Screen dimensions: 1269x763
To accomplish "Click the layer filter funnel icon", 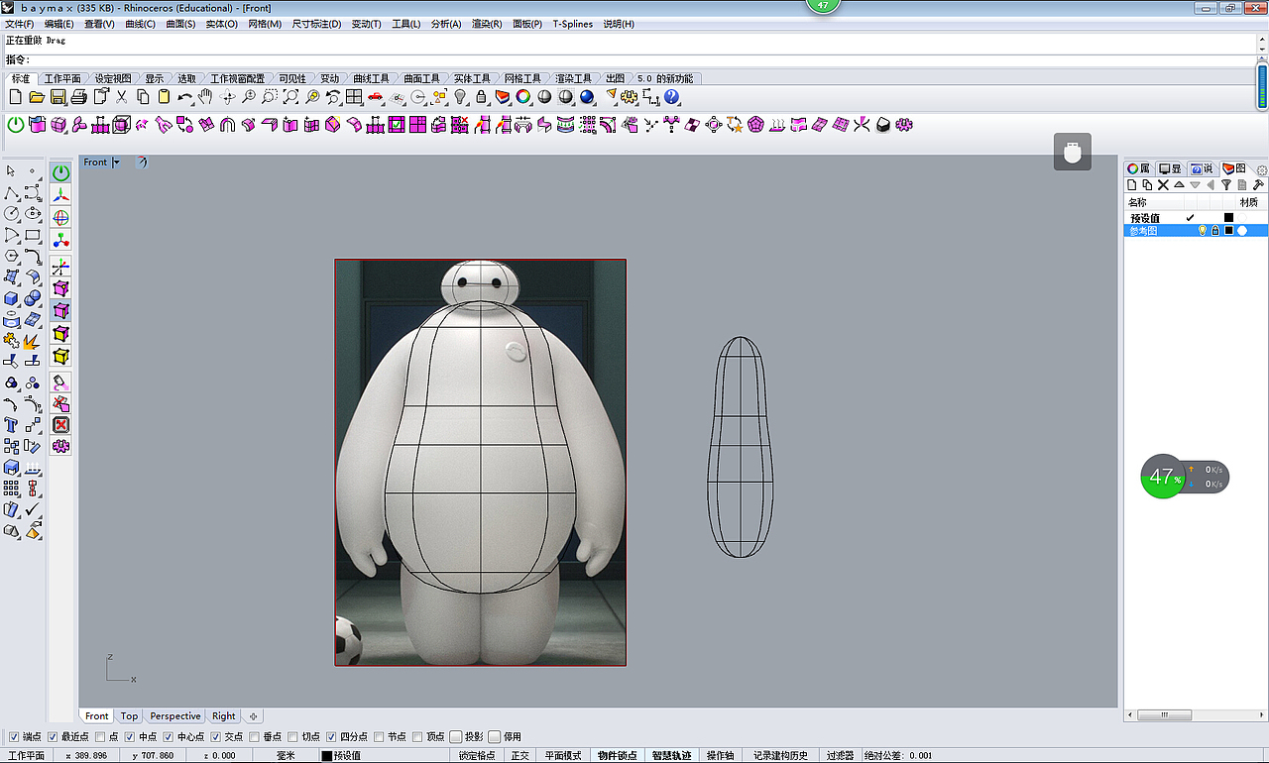I will tap(1226, 185).
